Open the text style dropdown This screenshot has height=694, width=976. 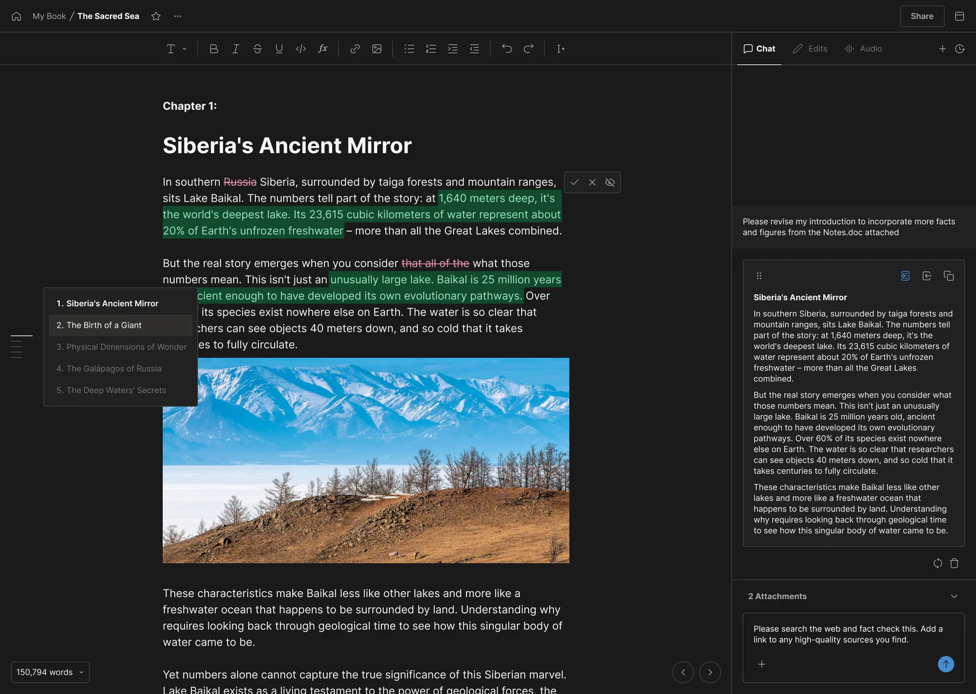click(175, 48)
